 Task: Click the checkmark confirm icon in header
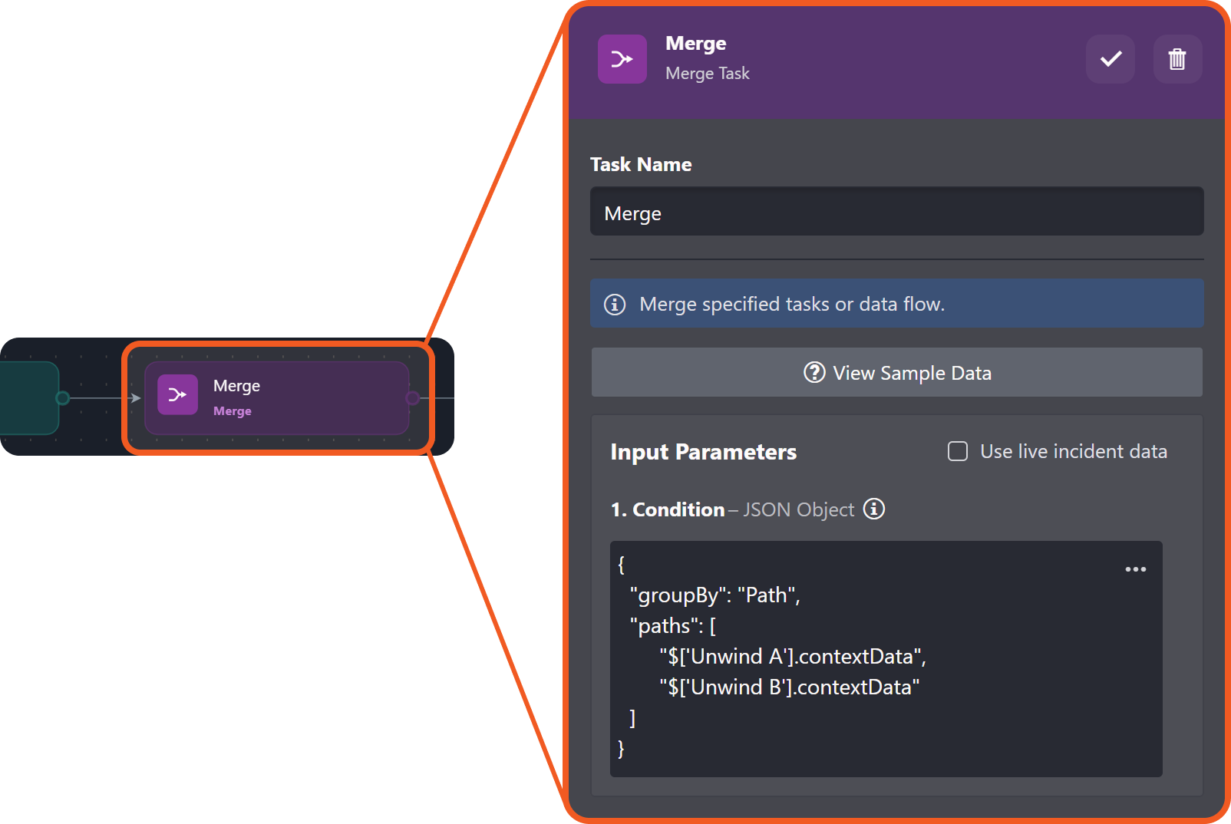point(1111,59)
